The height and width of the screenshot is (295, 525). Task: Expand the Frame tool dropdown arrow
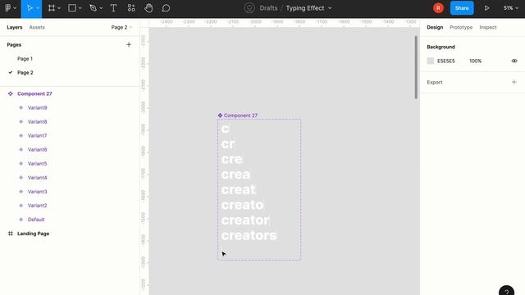[59, 8]
